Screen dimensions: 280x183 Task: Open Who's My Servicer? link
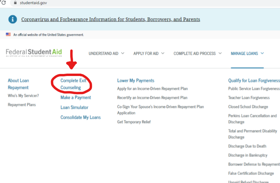pyautogui.click(x=23, y=96)
